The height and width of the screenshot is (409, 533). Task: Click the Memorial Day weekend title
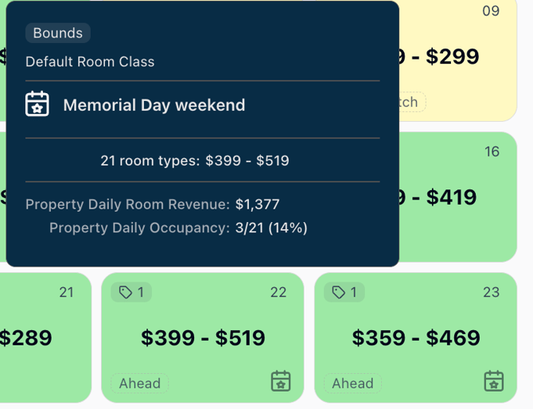(154, 105)
